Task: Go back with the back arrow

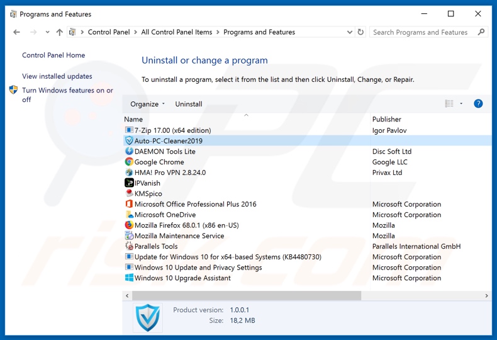Action: (x=16, y=32)
